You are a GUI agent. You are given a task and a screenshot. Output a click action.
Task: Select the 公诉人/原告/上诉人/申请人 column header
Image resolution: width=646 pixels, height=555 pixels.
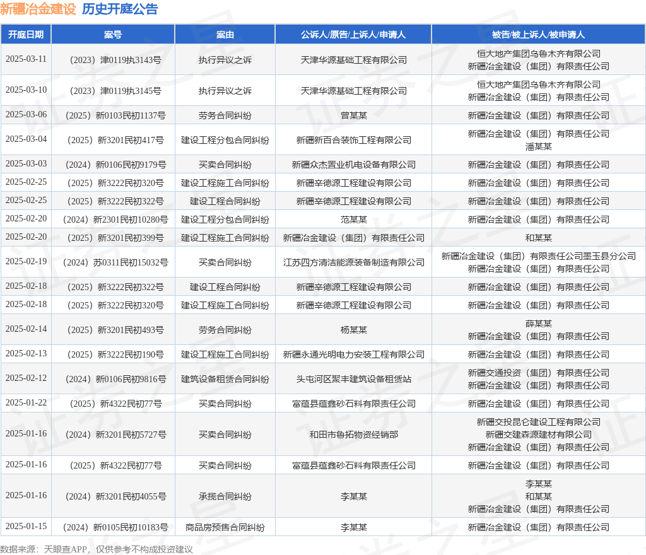pyautogui.click(x=353, y=35)
